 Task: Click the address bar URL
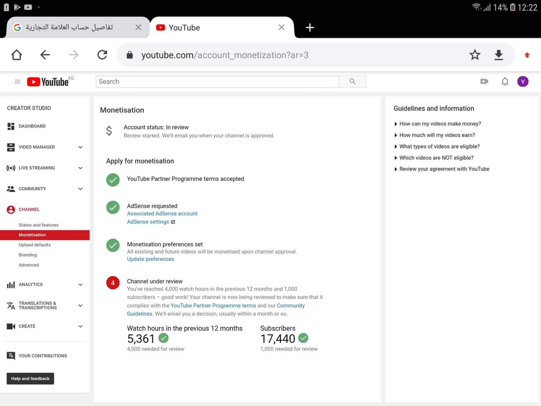point(225,55)
